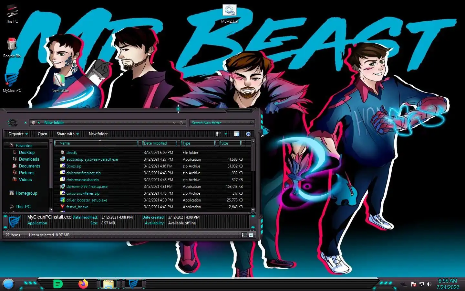Open the Start orb button
The height and width of the screenshot is (291, 465).
tap(8, 284)
